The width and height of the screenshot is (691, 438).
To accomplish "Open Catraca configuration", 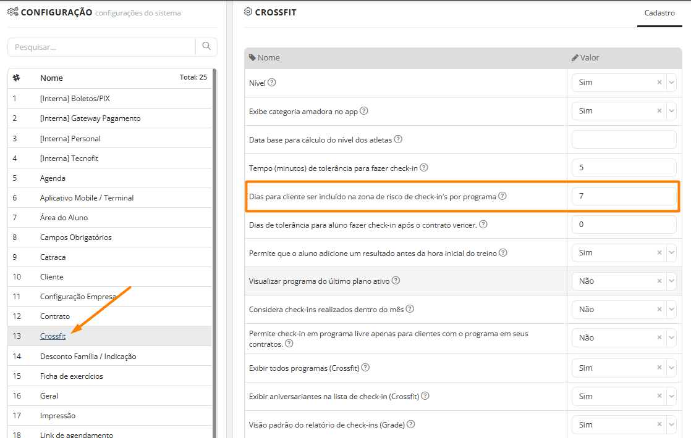I will pos(110,257).
